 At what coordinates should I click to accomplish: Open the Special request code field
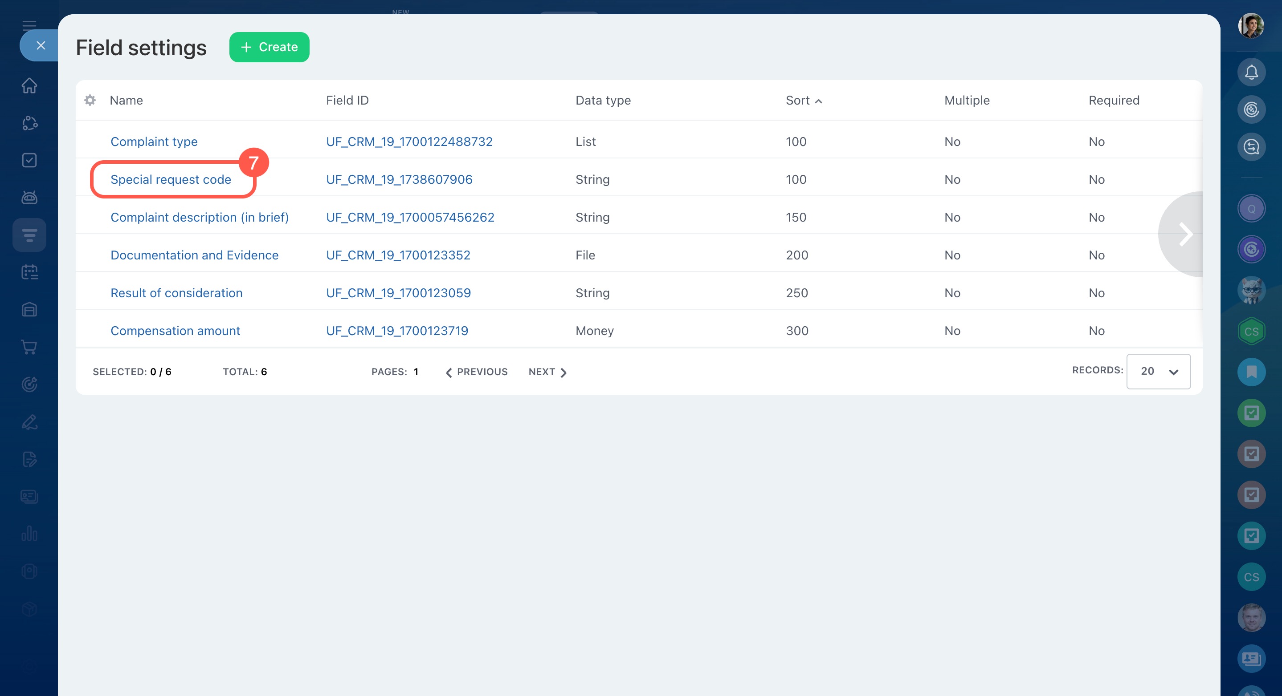(171, 179)
